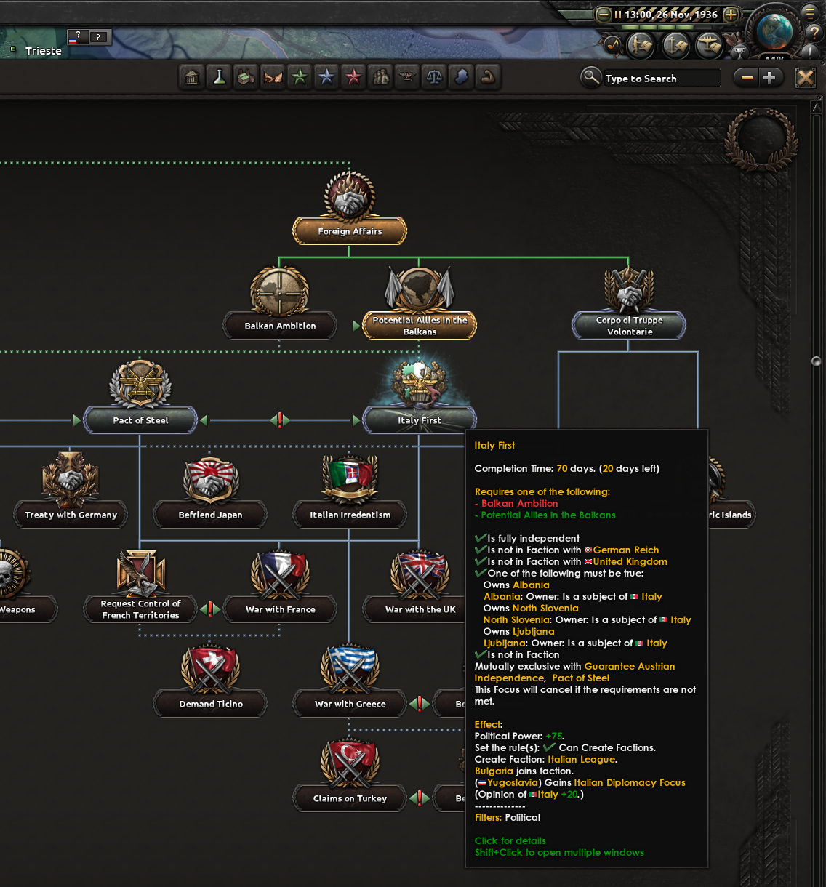Image resolution: width=826 pixels, height=887 pixels.
Task: Increase game speed with plus button
Action: tap(731, 14)
